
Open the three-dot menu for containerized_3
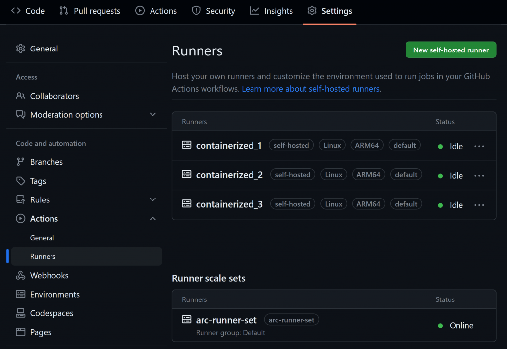pos(479,205)
